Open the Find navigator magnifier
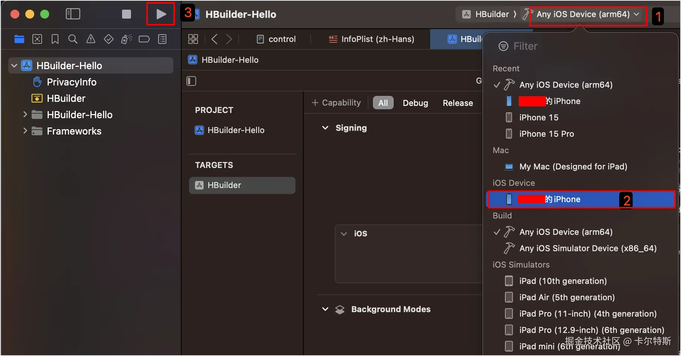The width and height of the screenshot is (681, 356). [73, 39]
